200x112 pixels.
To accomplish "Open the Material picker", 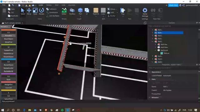I will pos(96,11).
